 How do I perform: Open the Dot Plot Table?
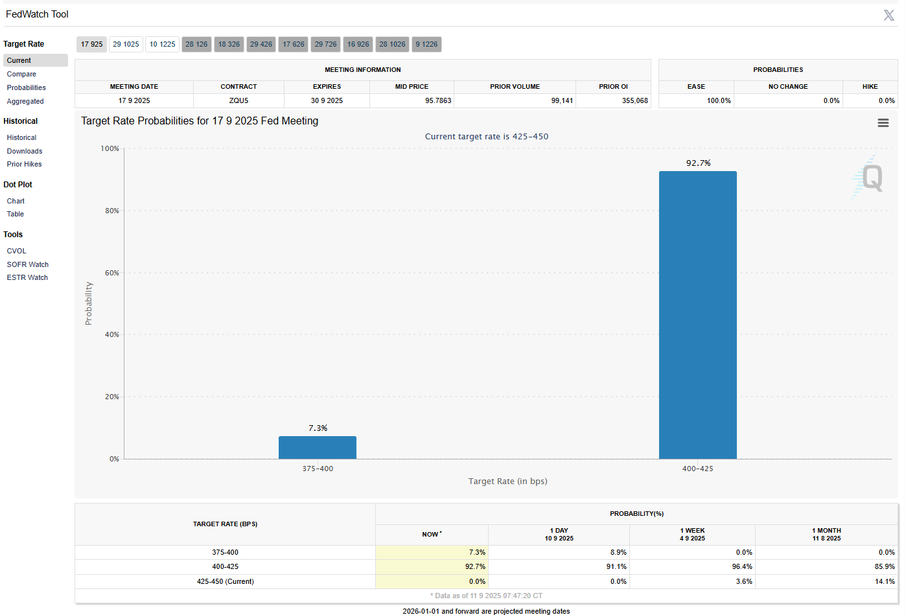pyautogui.click(x=16, y=214)
